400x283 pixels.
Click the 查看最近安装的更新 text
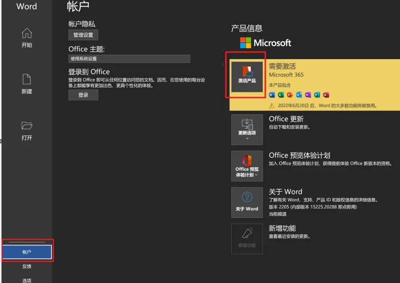289,236
